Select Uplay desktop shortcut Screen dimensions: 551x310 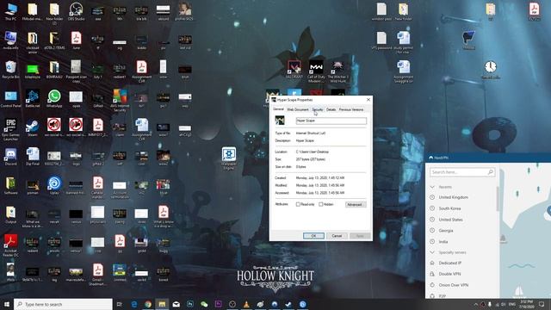coord(54,186)
